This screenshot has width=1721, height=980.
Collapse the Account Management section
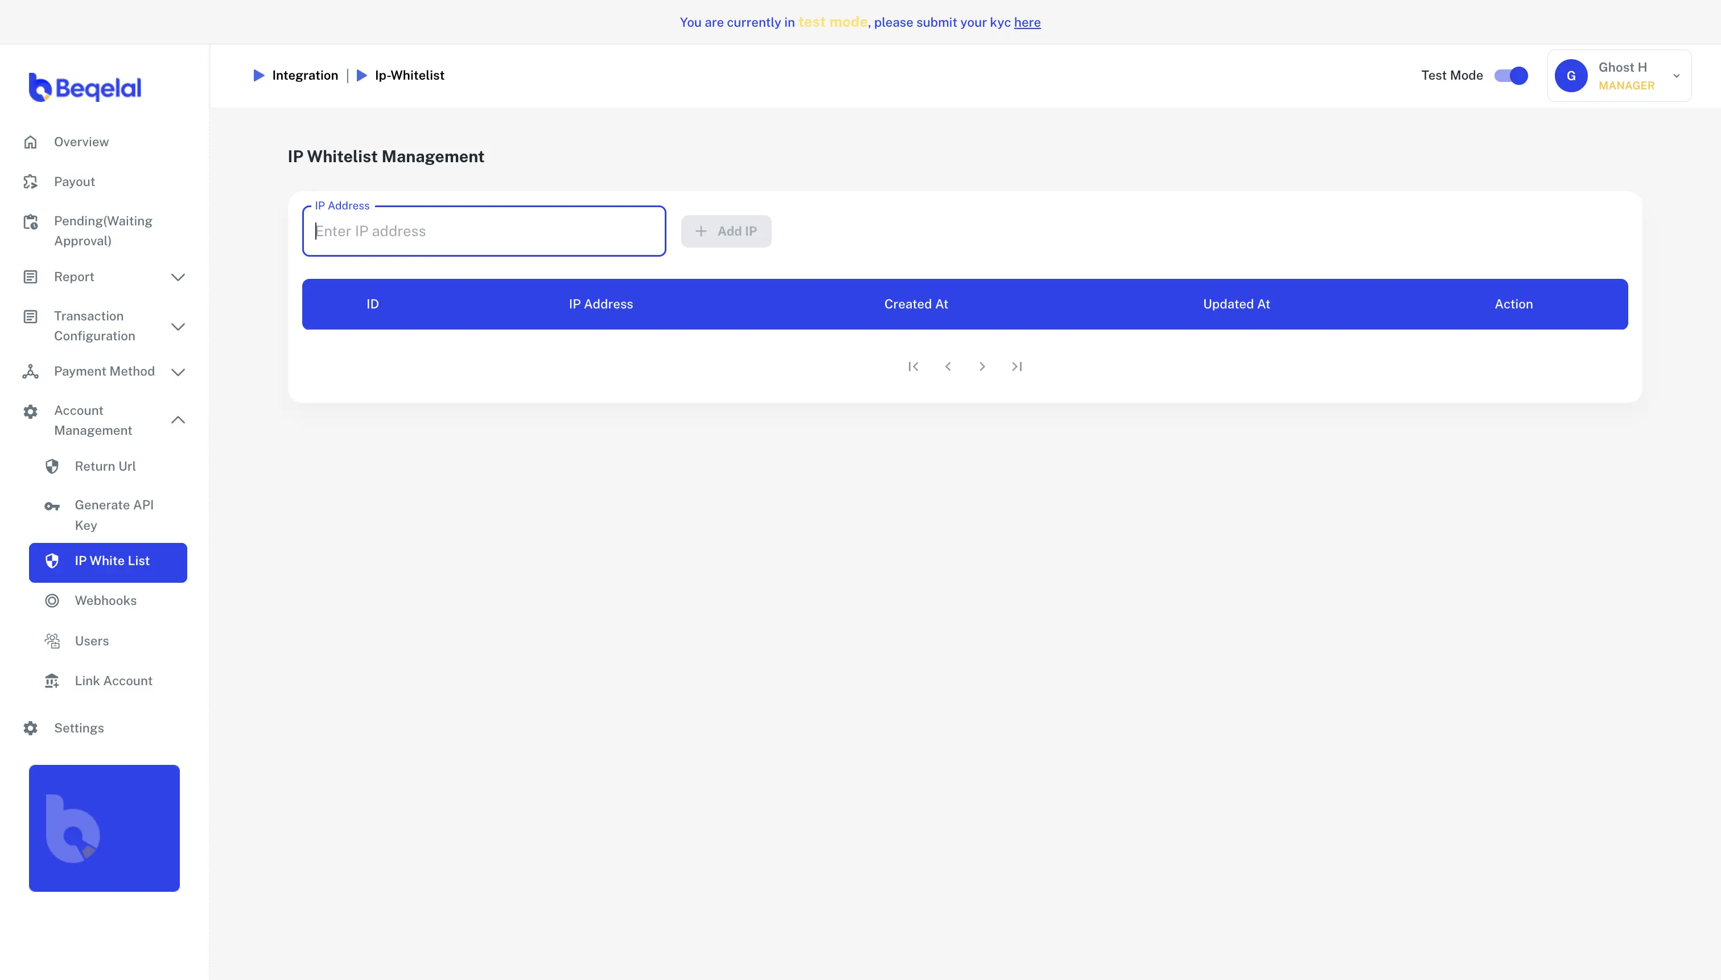178,420
